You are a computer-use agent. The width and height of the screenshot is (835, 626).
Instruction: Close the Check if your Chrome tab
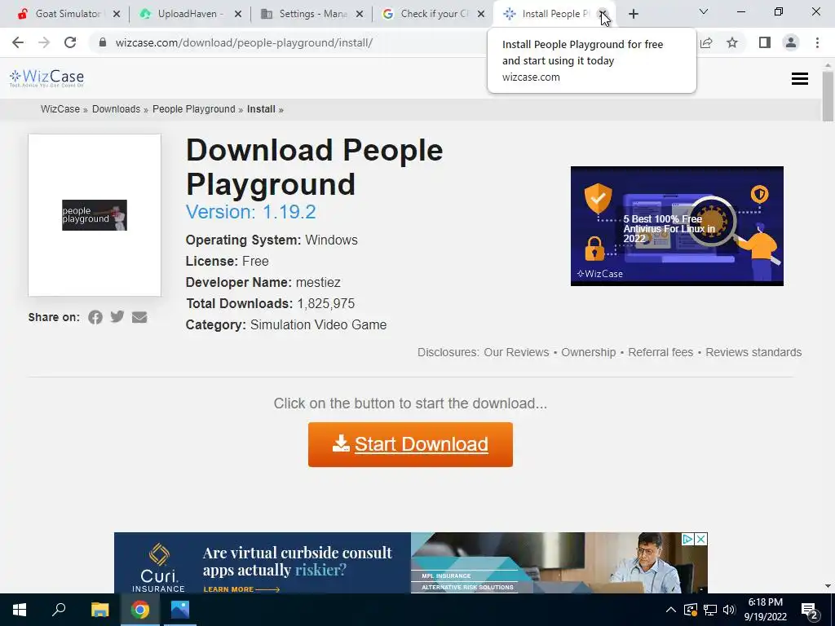(x=481, y=15)
